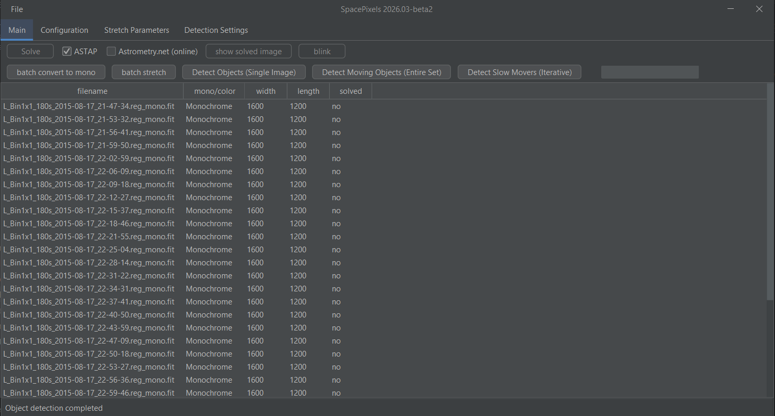Sort by the filename column header
Image resolution: width=775 pixels, height=416 pixels.
92,91
